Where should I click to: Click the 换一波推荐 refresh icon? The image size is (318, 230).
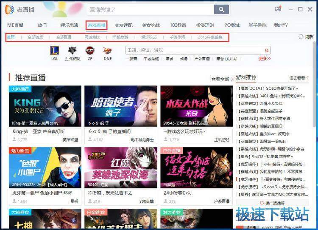click(x=262, y=203)
